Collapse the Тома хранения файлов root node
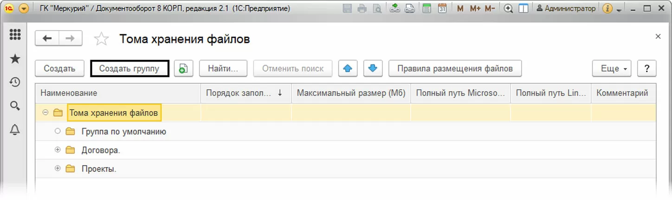This screenshot has height=200, width=672. click(45, 112)
